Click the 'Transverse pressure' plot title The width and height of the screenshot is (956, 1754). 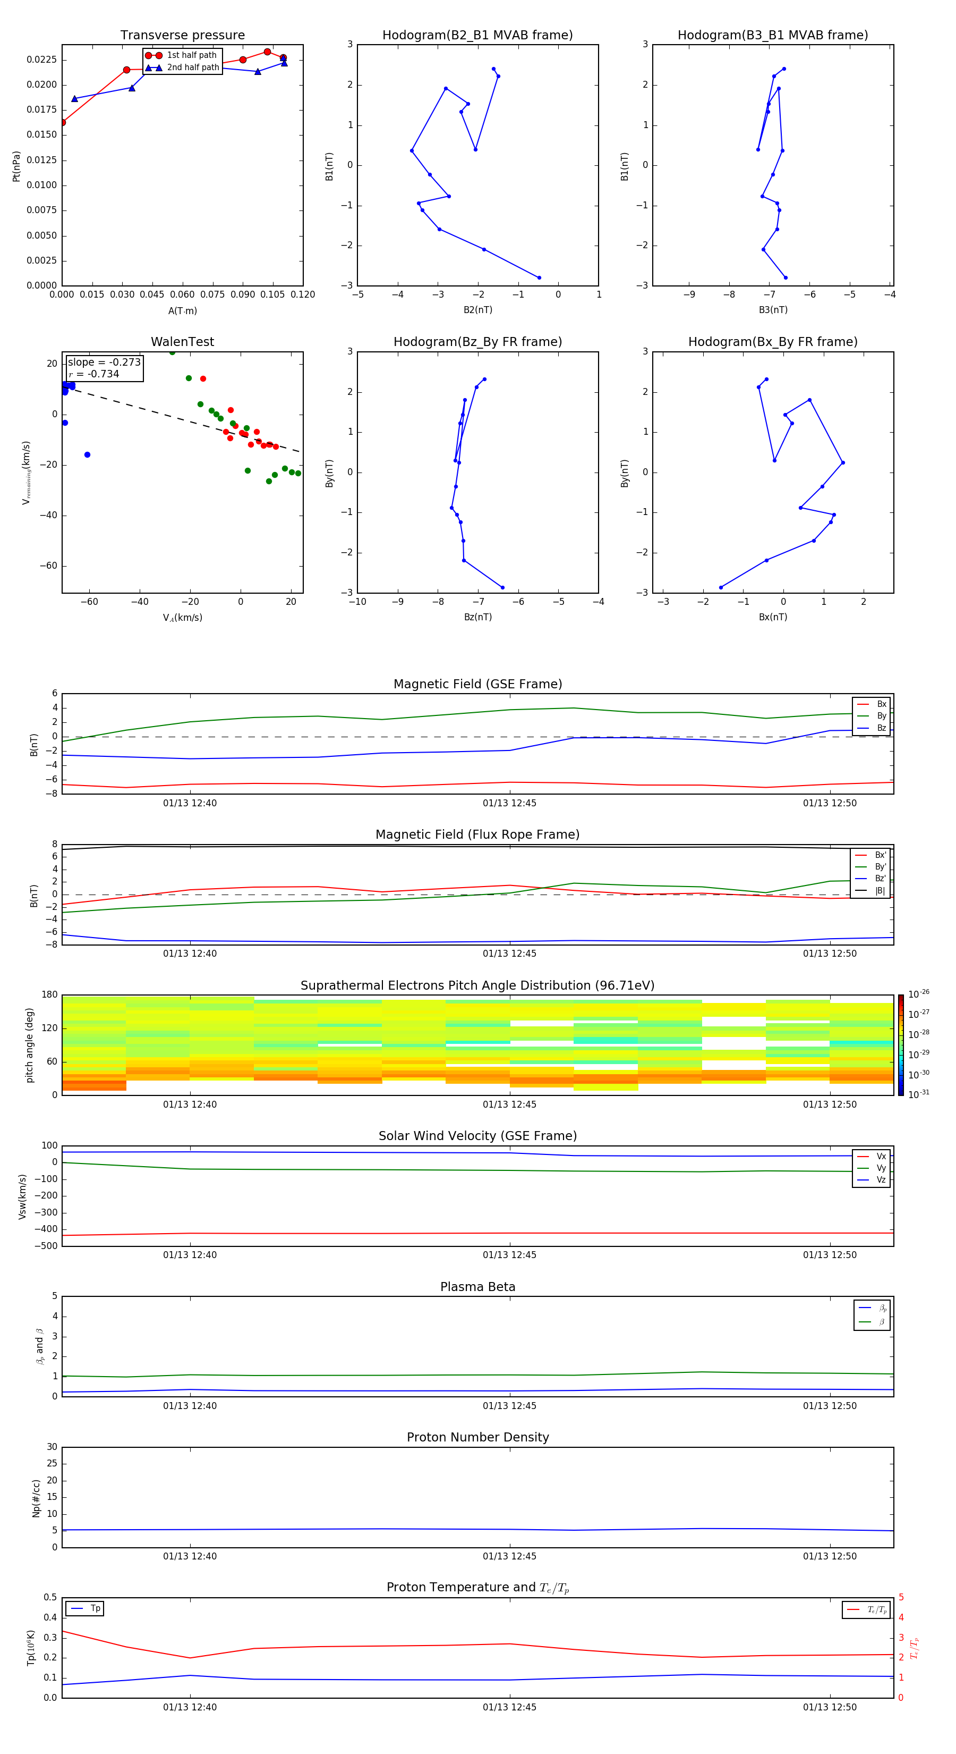(x=182, y=35)
